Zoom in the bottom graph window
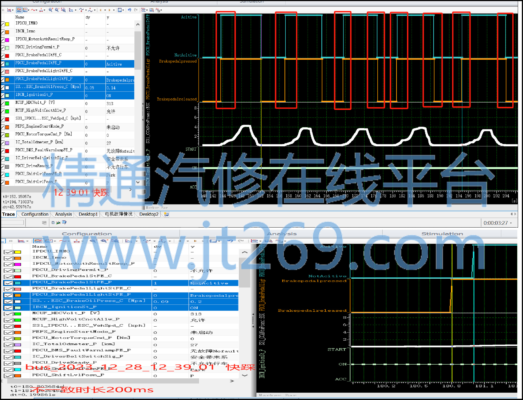Viewport: 523px width, 400px height. tap(104, 241)
